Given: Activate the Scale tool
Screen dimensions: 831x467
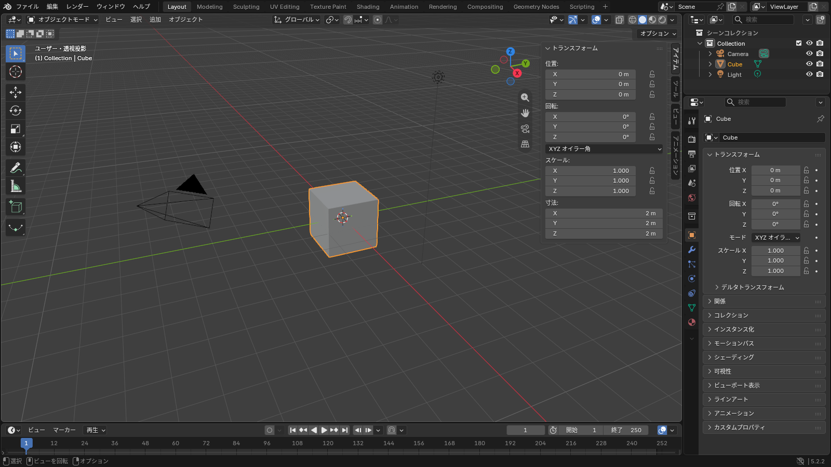Looking at the screenshot, I should pyautogui.click(x=16, y=129).
